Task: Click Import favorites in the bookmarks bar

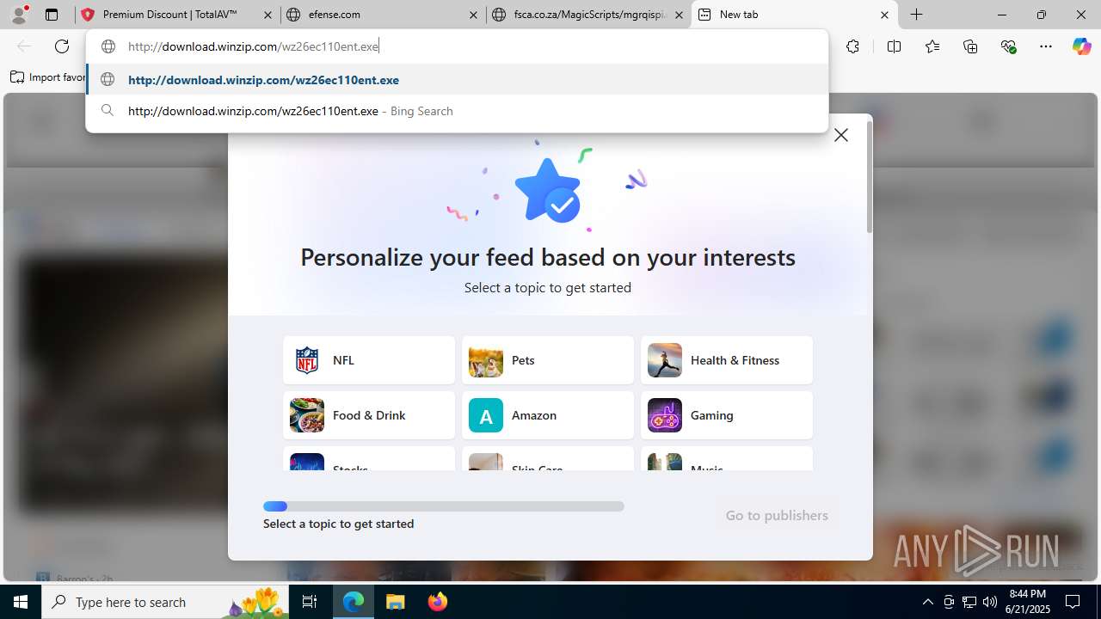Action: (48, 77)
